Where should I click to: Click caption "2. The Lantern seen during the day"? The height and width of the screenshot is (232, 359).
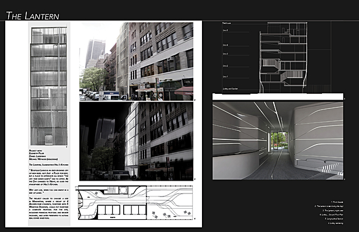coord(329,206)
